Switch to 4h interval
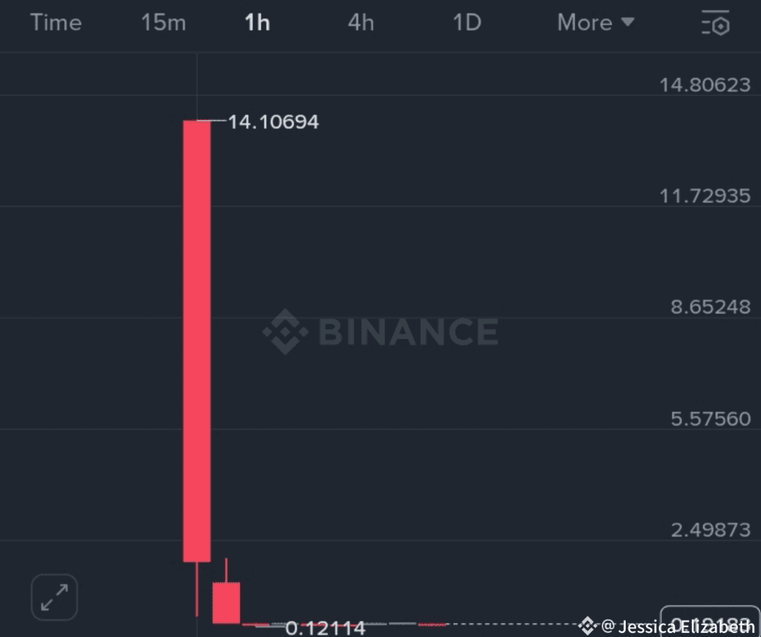This screenshot has width=761, height=637. coord(361,23)
